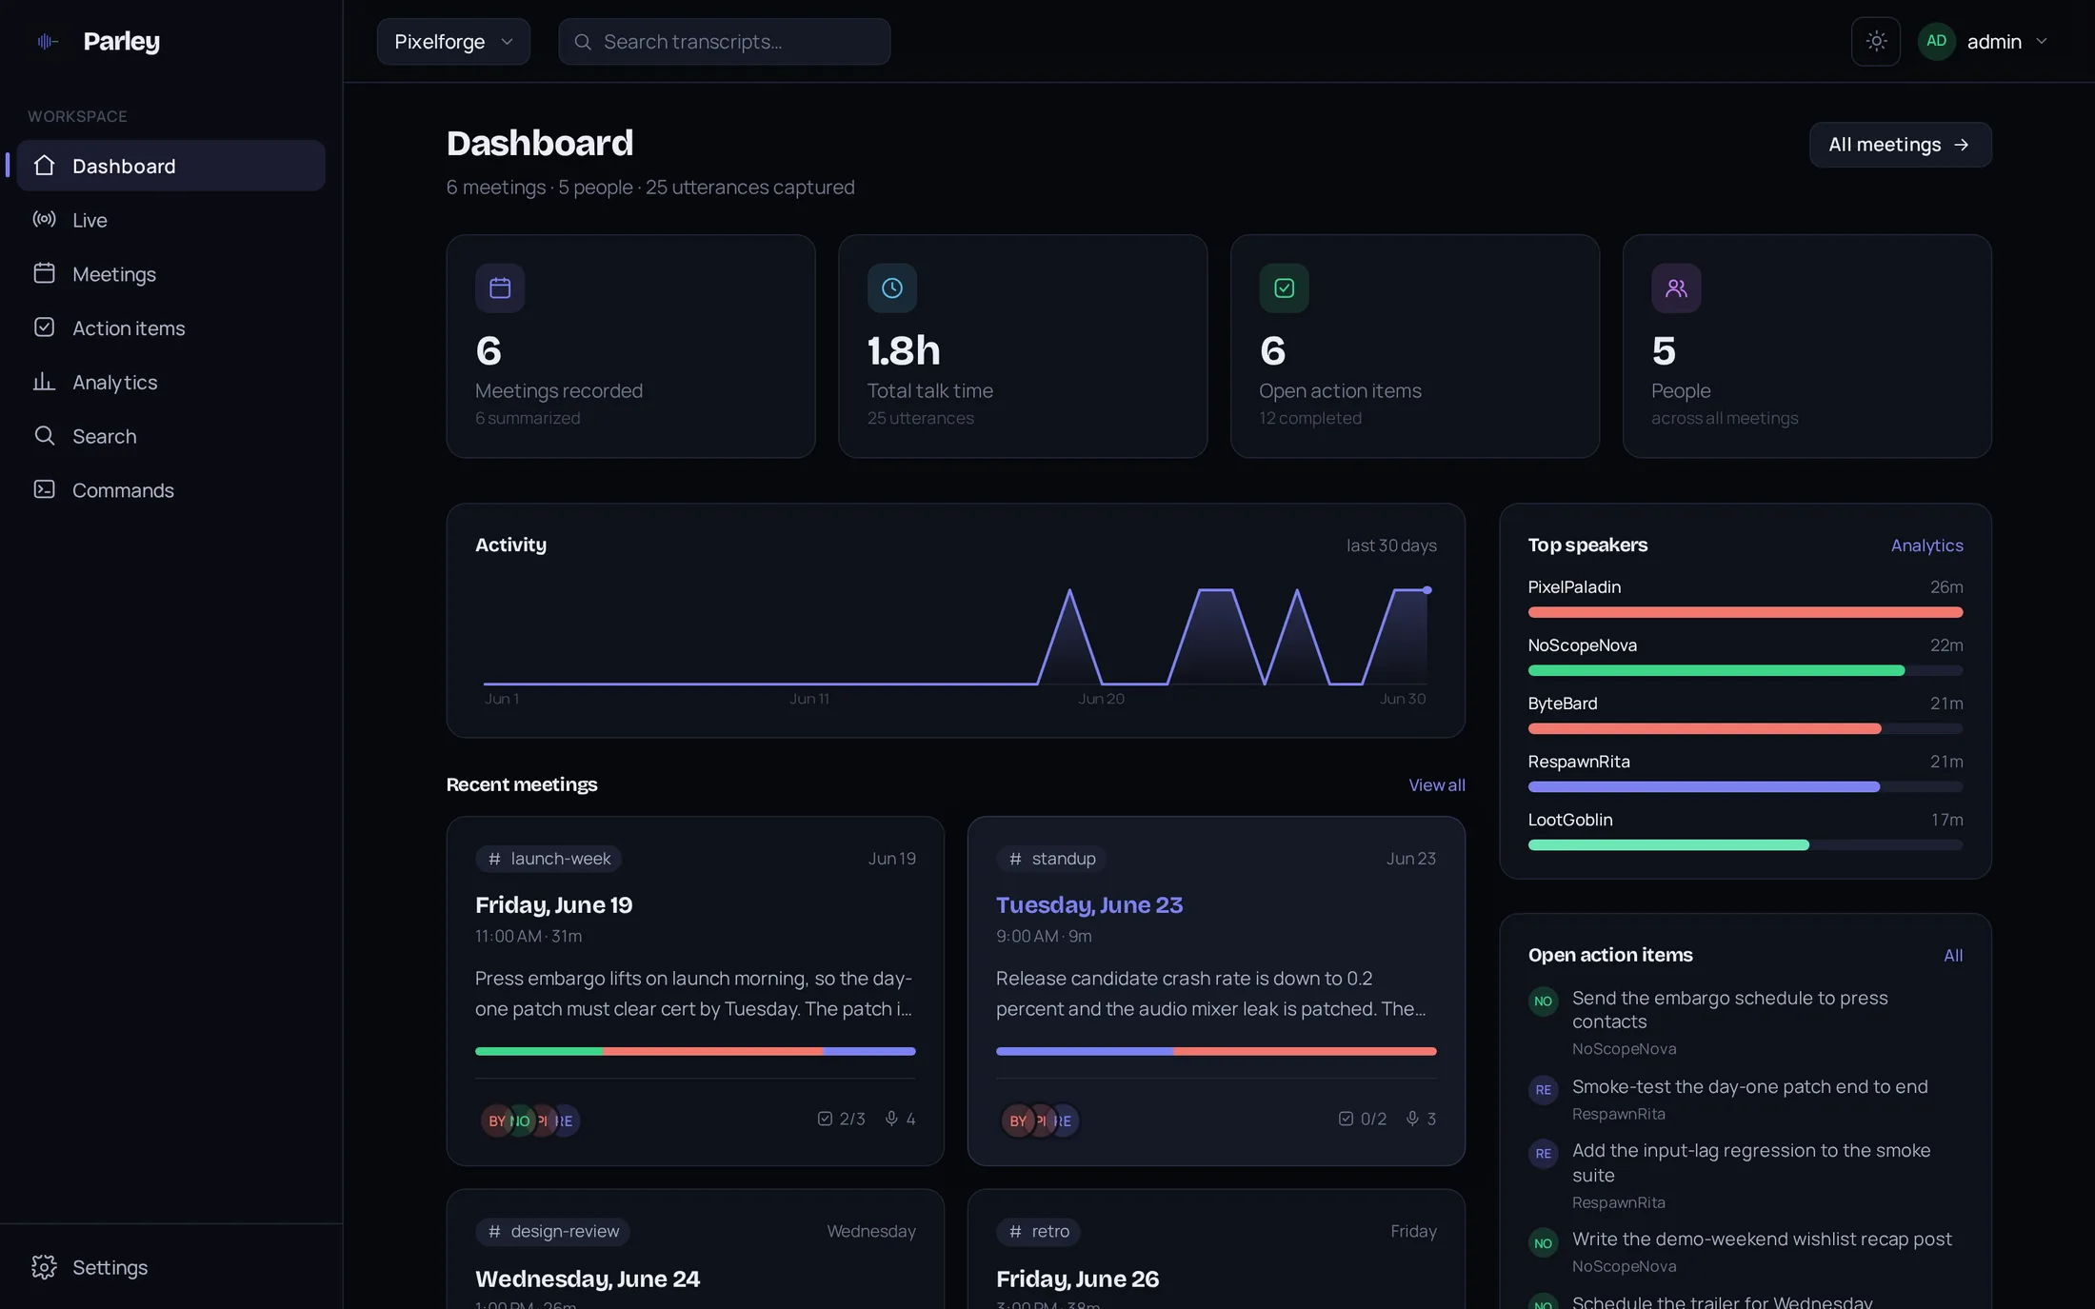Open the Meetings recorded stat card

630,347
